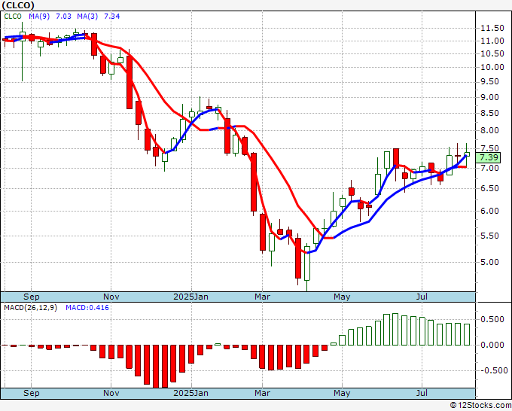
Task: Click the 8.00 price axis label
Action: (x=490, y=130)
